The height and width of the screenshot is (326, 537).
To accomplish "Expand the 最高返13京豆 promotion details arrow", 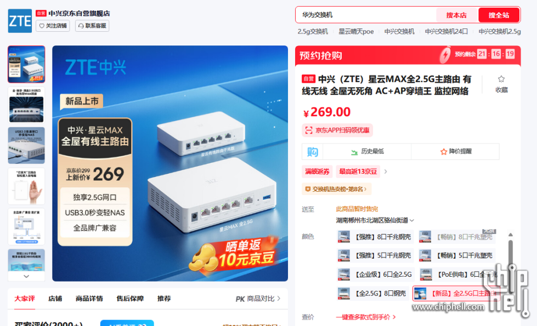I will (386, 171).
